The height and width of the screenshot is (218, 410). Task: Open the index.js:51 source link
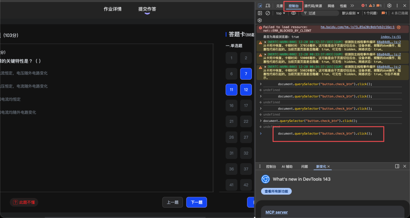click(391, 37)
